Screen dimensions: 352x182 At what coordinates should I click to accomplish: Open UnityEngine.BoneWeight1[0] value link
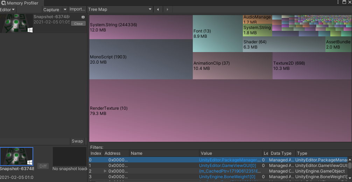coord(227,177)
